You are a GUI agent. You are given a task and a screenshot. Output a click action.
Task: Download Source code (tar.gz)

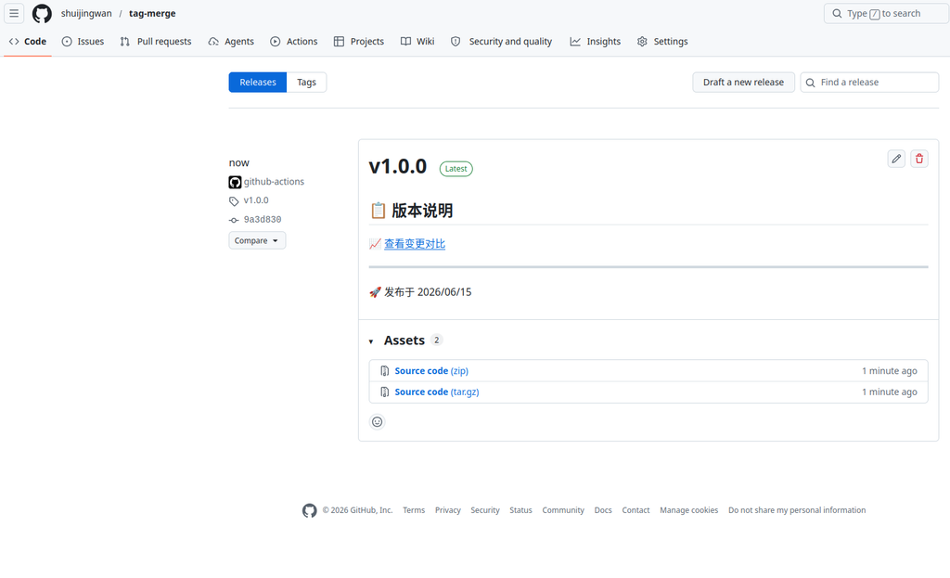pyautogui.click(x=437, y=392)
